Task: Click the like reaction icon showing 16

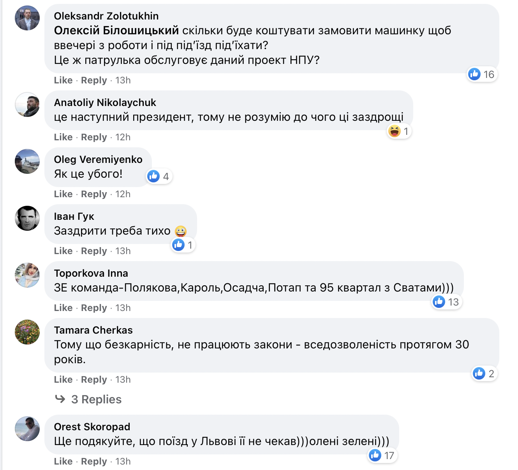Action: 474,74
